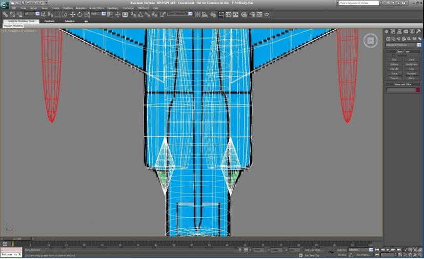Click Play Animation button
Screen dimensions: 424x259
388,250
